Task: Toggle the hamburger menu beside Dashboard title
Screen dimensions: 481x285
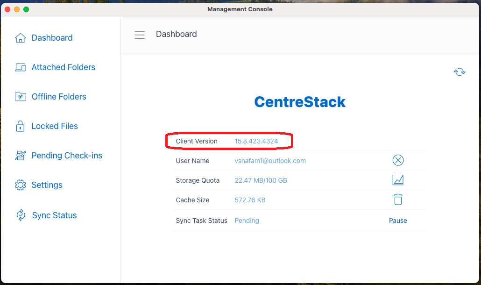Action: pyautogui.click(x=140, y=35)
